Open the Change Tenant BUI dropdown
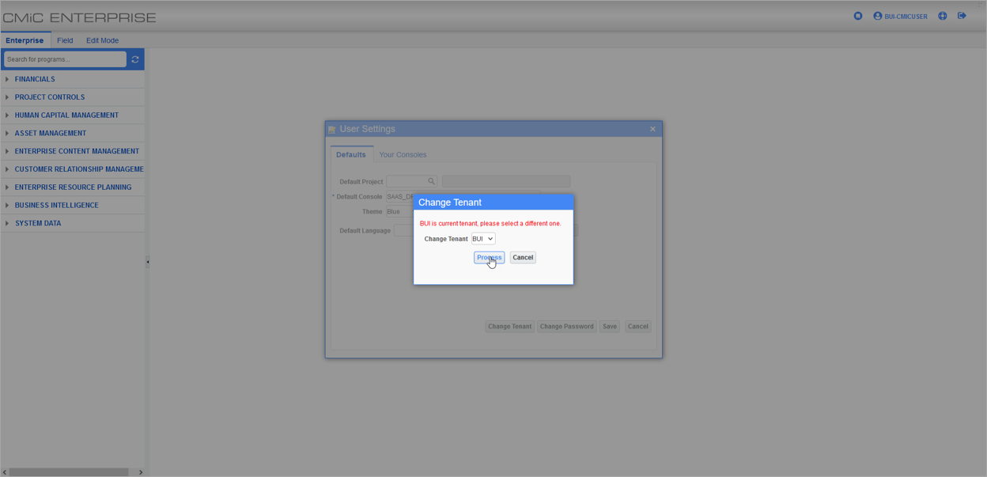 (483, 239)
